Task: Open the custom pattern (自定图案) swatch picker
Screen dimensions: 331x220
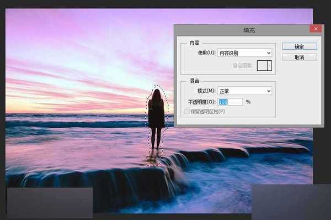Action: click(x=264, y=65)
